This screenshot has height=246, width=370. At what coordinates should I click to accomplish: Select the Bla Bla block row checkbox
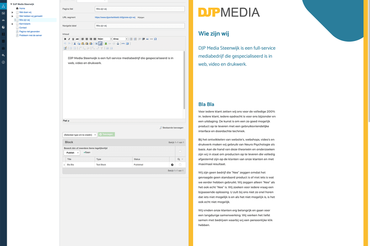[180, 165]
